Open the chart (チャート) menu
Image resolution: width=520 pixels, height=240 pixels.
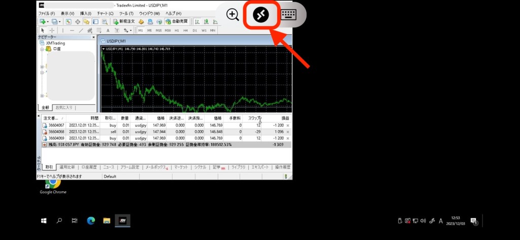(105, 13)
